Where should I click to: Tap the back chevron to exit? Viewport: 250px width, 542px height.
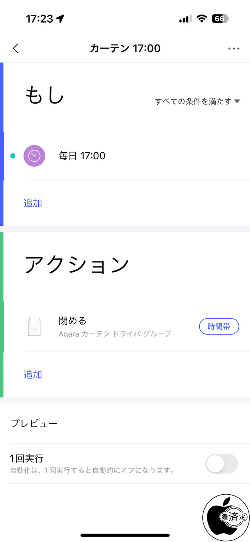click(16, 48)
